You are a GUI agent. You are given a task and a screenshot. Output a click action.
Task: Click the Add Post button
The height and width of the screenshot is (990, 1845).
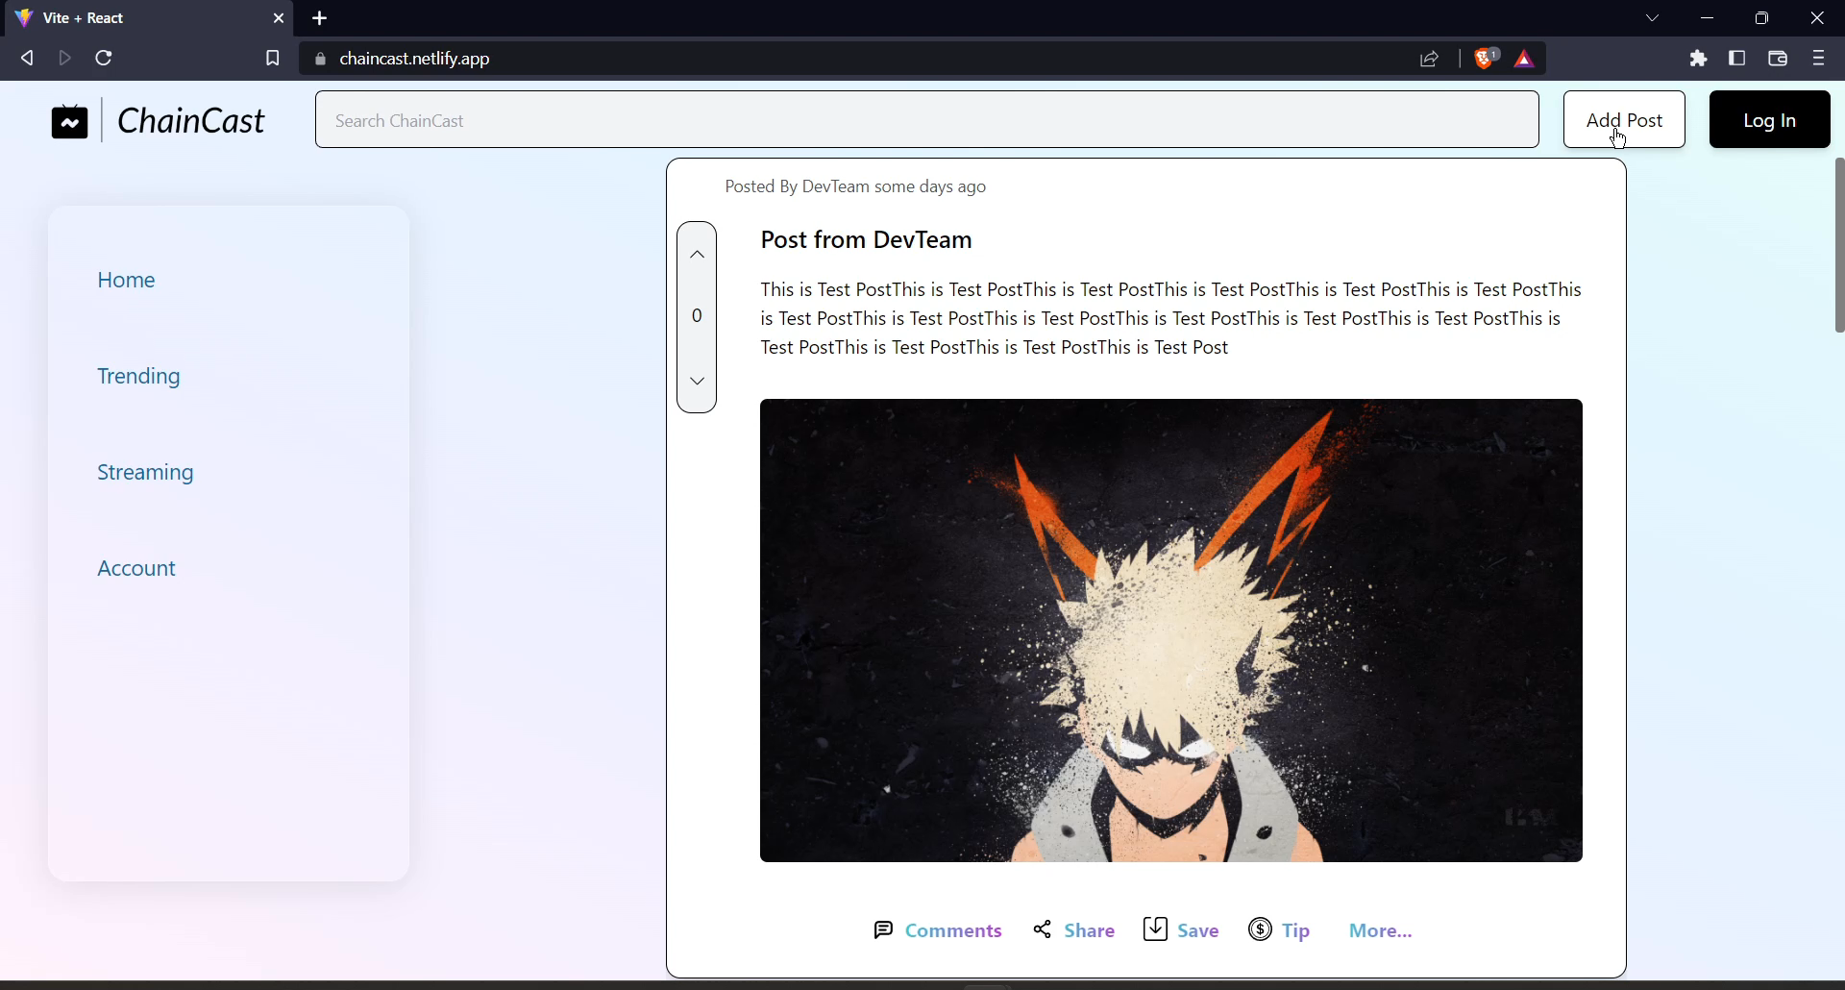(1624, 119)
